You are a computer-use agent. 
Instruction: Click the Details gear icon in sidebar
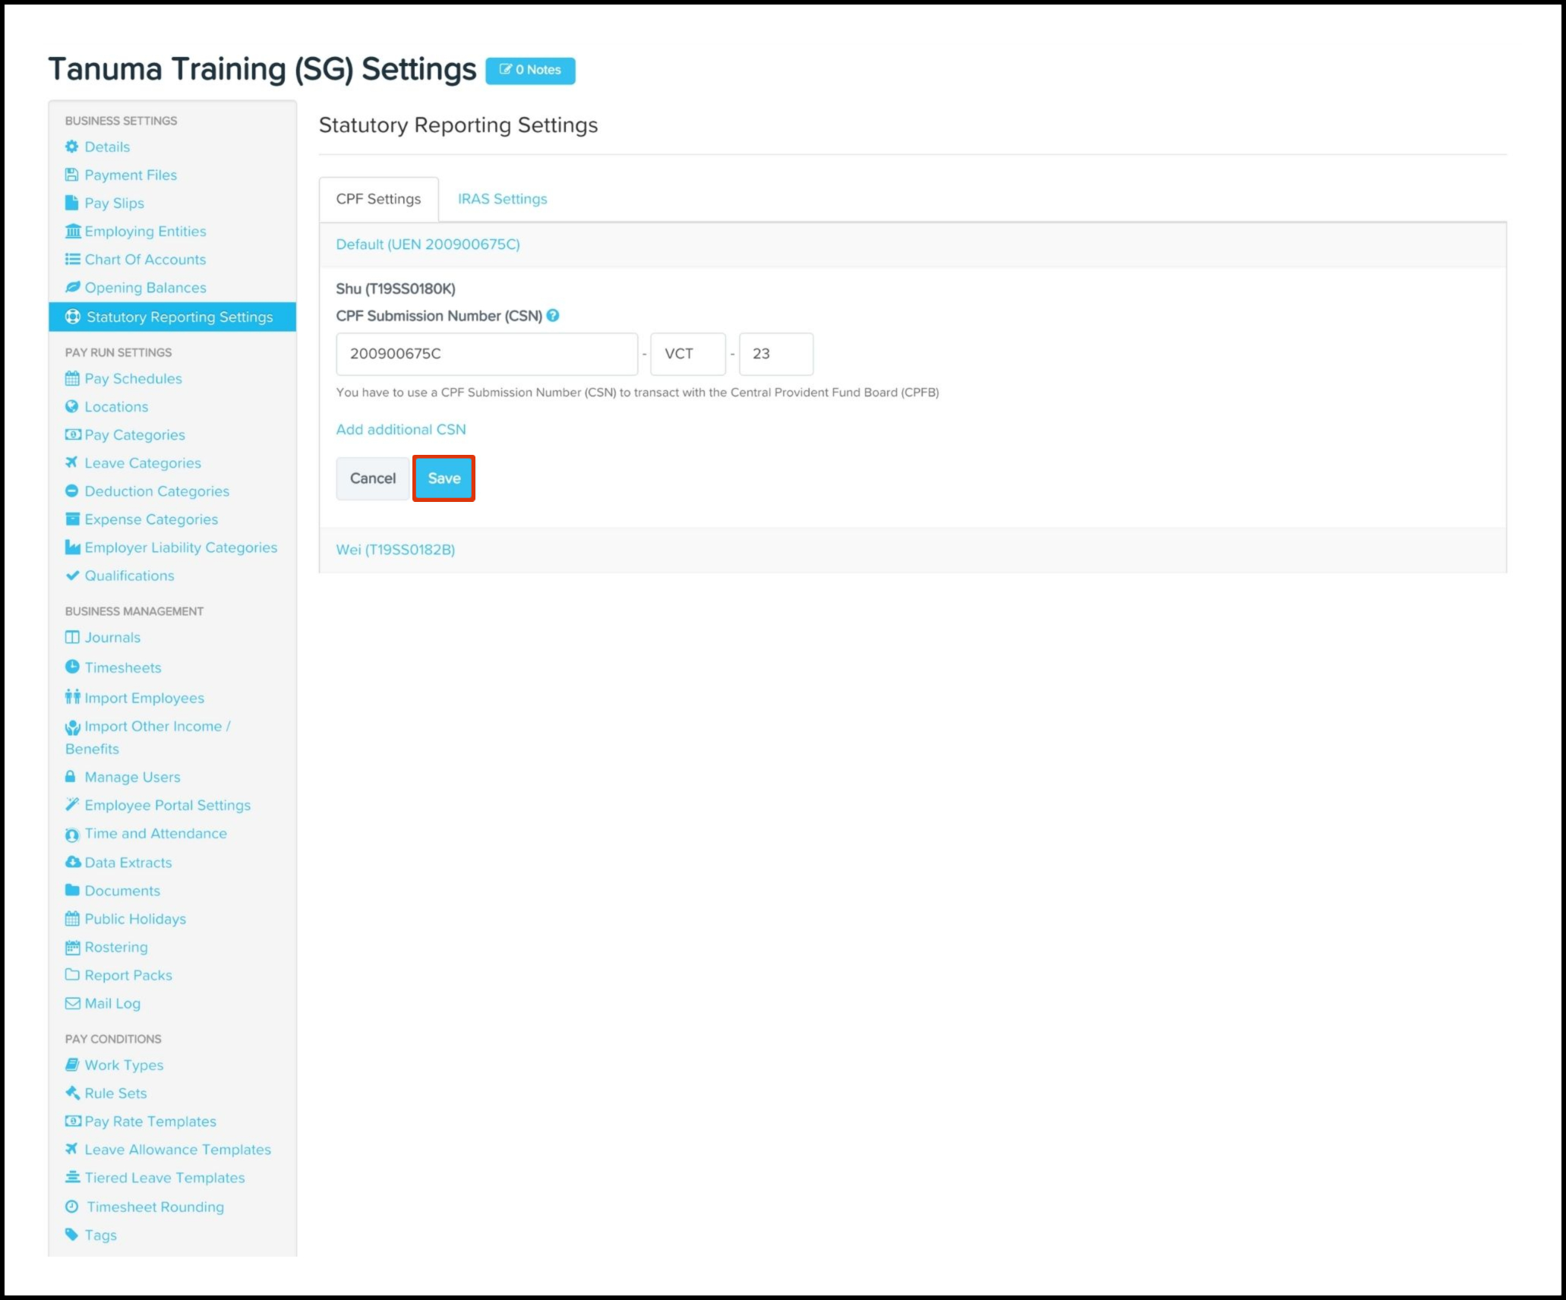71,147
